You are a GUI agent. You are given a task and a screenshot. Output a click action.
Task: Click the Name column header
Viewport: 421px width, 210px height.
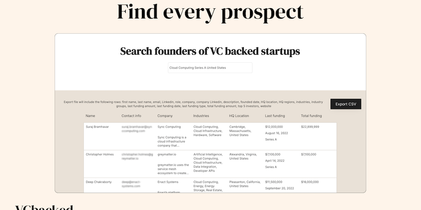[90, 116]
